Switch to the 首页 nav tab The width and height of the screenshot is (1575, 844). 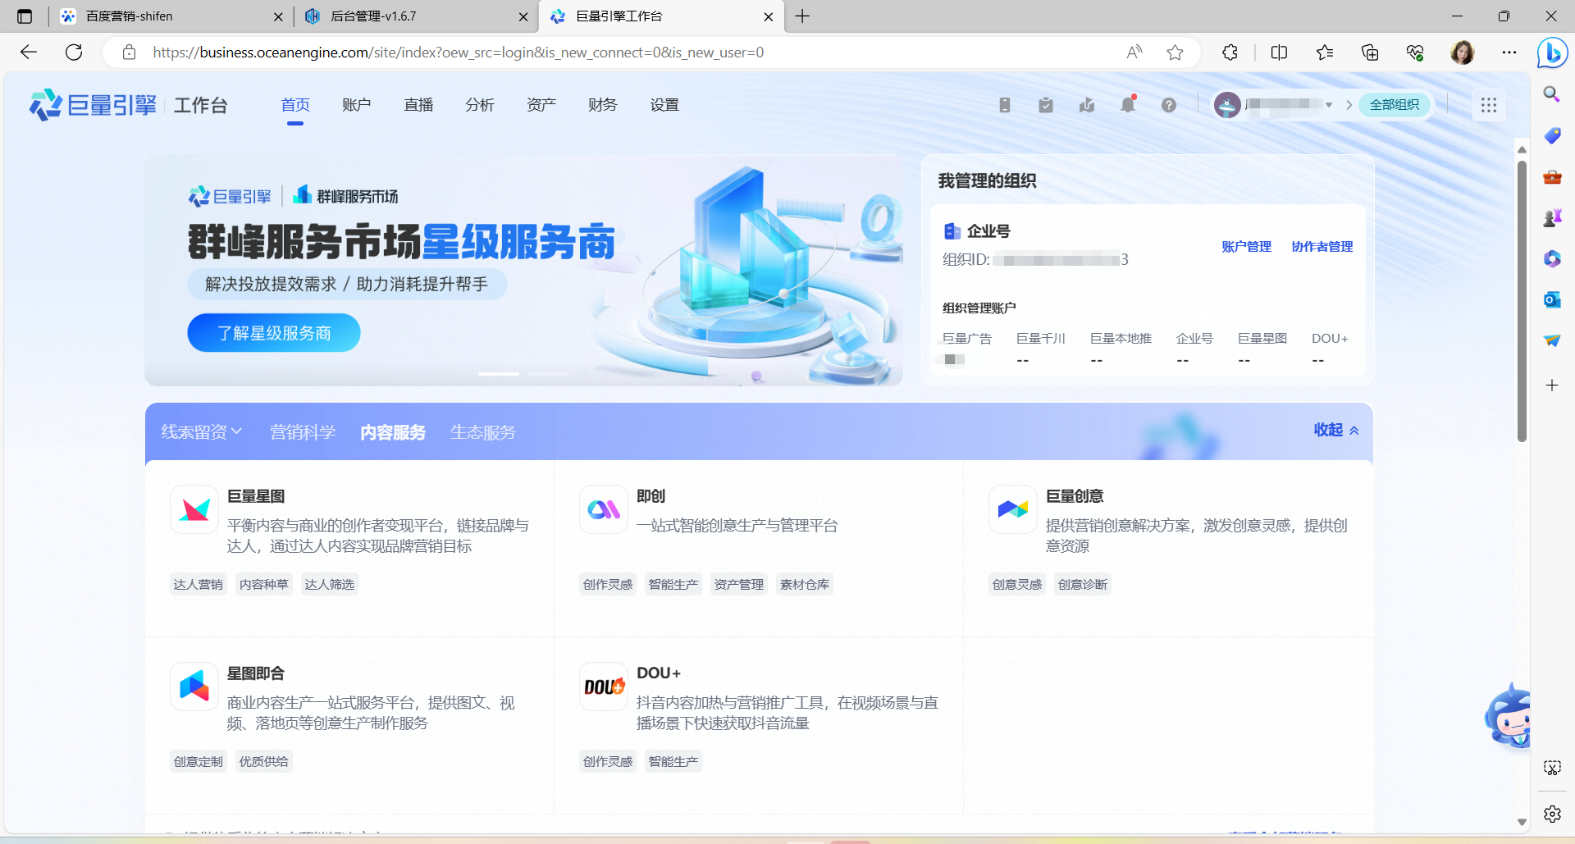(295, 105)
